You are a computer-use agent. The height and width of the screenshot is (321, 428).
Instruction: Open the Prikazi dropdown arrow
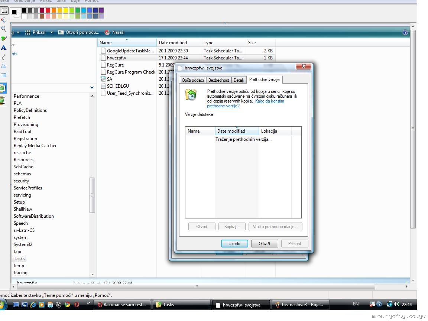coord(52,32)
